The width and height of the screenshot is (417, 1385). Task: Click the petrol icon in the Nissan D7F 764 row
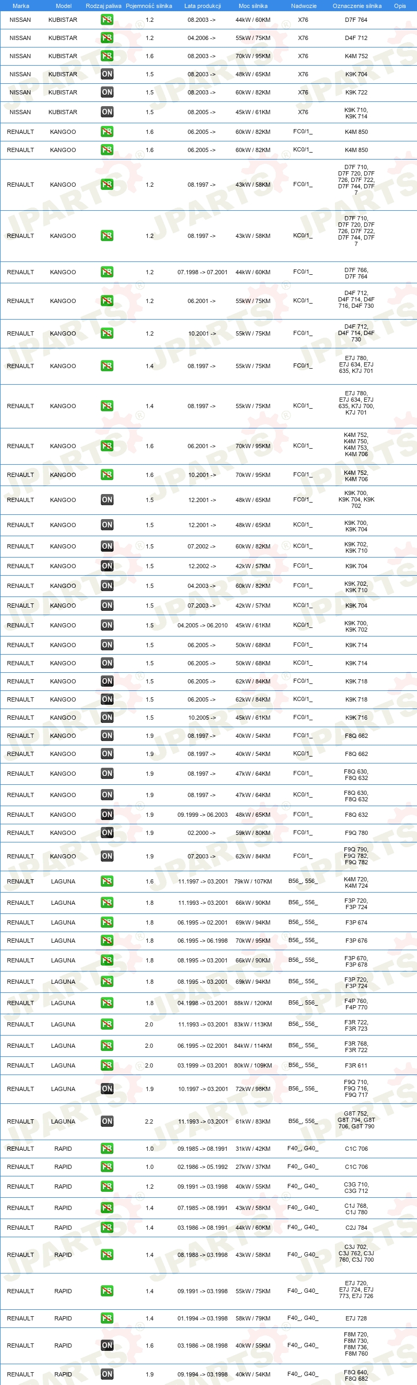(x=107, y=20)
